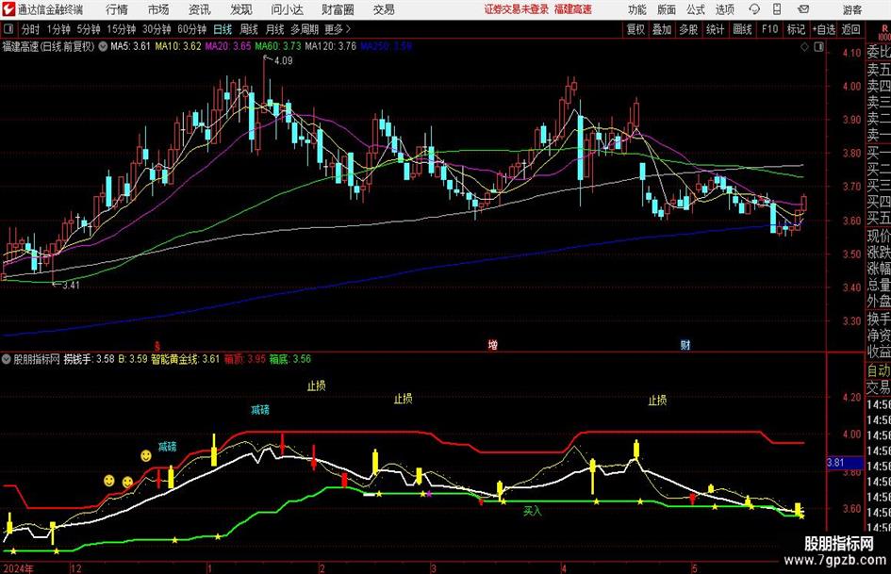This screenshot has height=574, width=891.
Task: Open the mobile phone icon in title bar
Action: point(777,9)
